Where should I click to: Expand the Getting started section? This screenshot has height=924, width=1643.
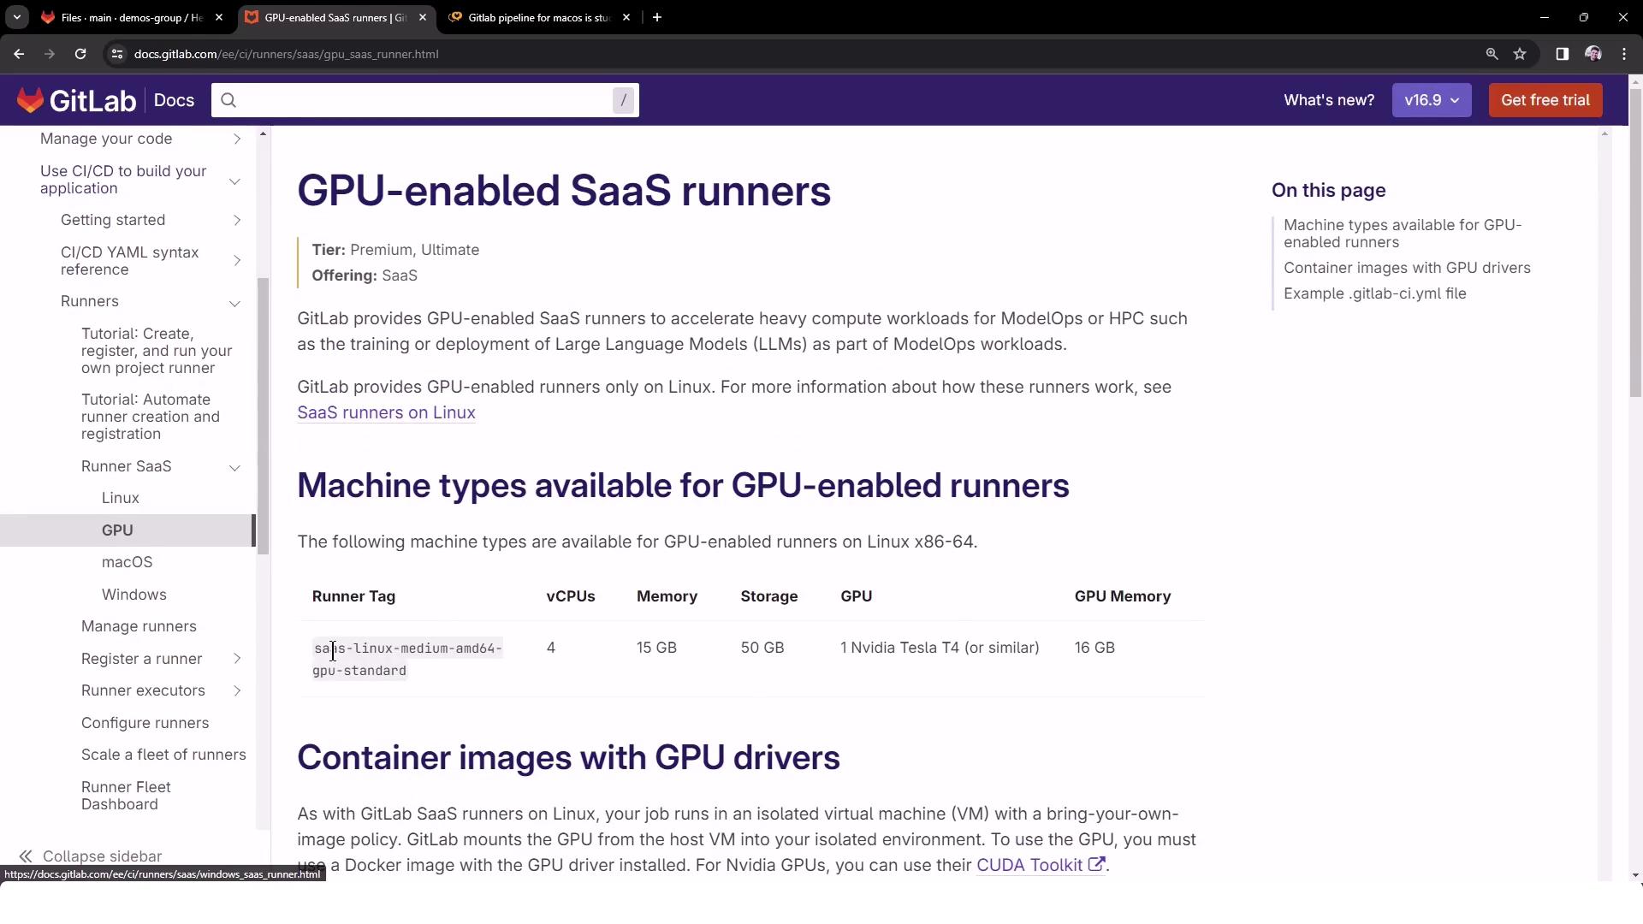point(237,221)
